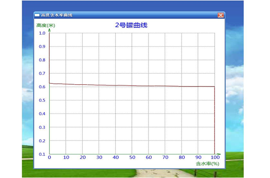
Task: Click the 2号罐曲线 chart title
Action: [x=131, y=25]
